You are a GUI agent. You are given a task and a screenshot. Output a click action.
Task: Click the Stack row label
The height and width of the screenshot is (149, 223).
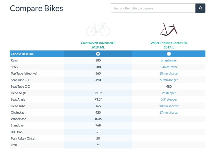click(14, 67)
